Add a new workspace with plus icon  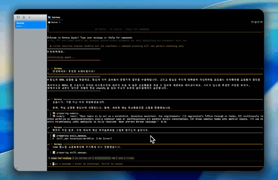pyautogui.click(x=29, y=17)
